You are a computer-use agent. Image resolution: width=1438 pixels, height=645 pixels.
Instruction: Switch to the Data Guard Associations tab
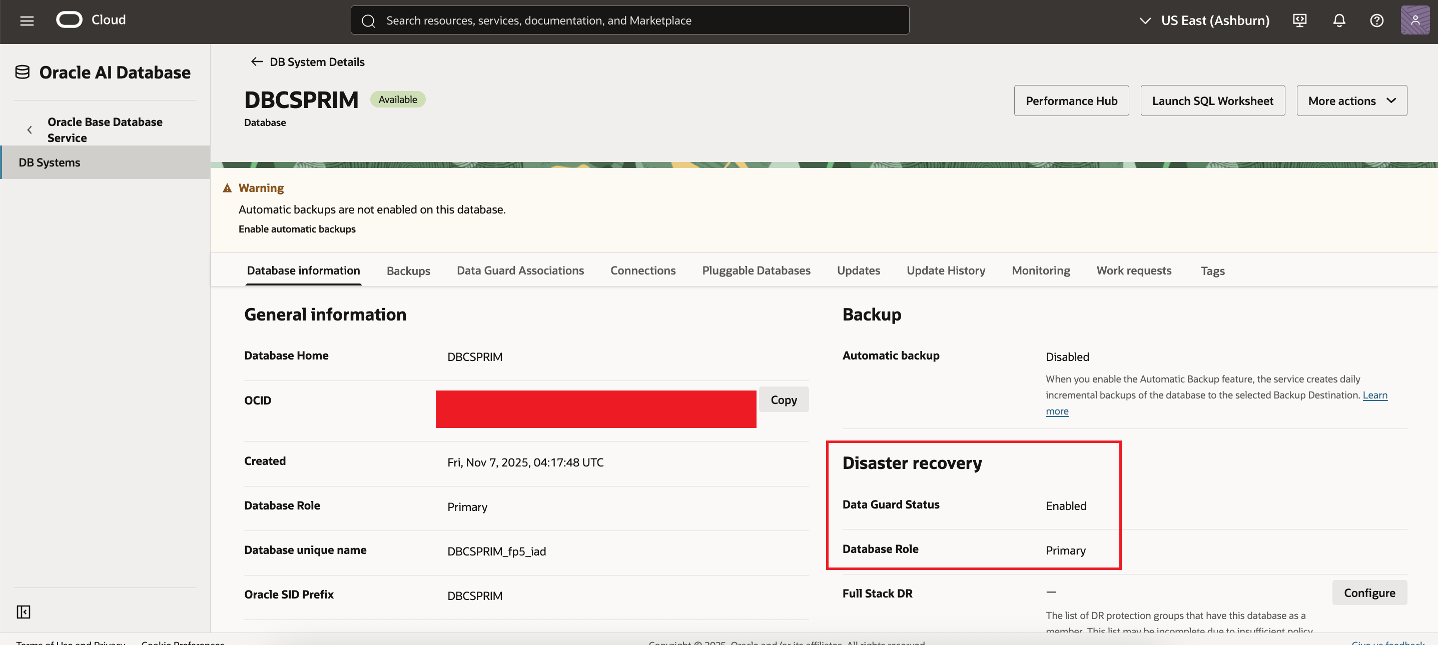click(520, 270)
